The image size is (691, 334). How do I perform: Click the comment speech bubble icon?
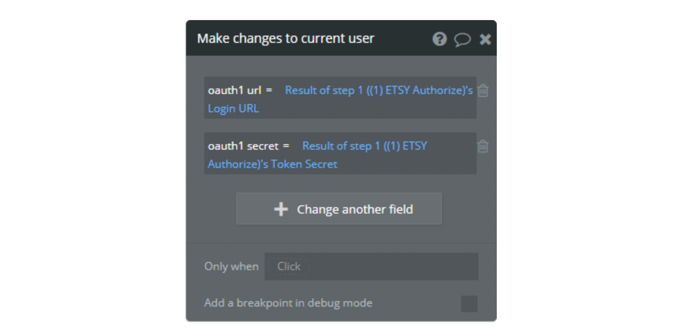pos(462,40)
